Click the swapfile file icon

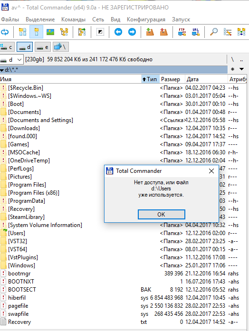pyautogui.click(x=3, y=314)
